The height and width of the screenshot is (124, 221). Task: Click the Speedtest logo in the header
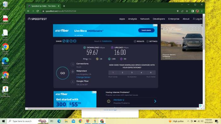pos(37,19)
